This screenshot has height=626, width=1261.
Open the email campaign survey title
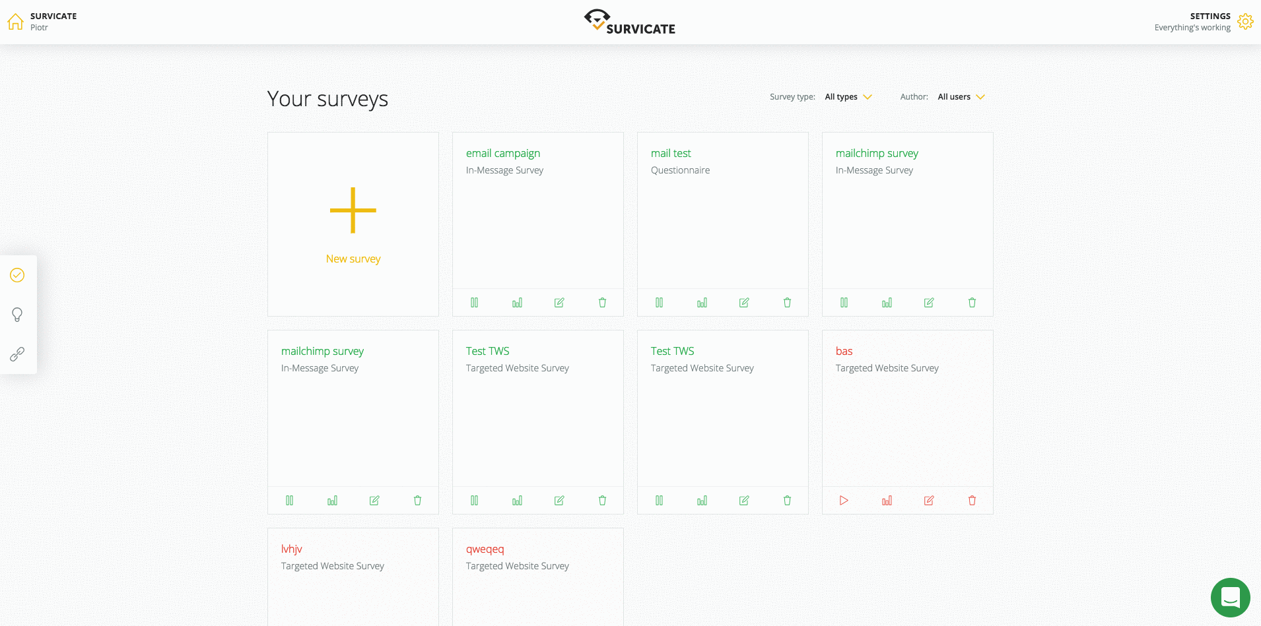[x=503, y=153]
